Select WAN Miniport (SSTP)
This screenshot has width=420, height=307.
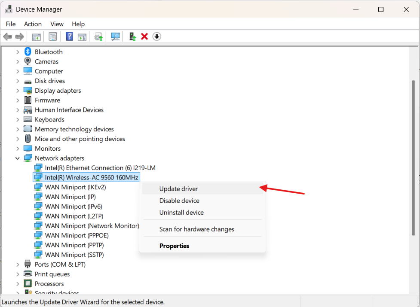[74, 254]
